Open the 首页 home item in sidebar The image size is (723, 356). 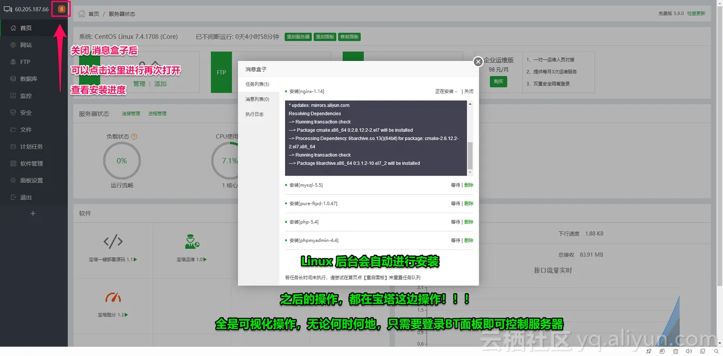[34, 28]
